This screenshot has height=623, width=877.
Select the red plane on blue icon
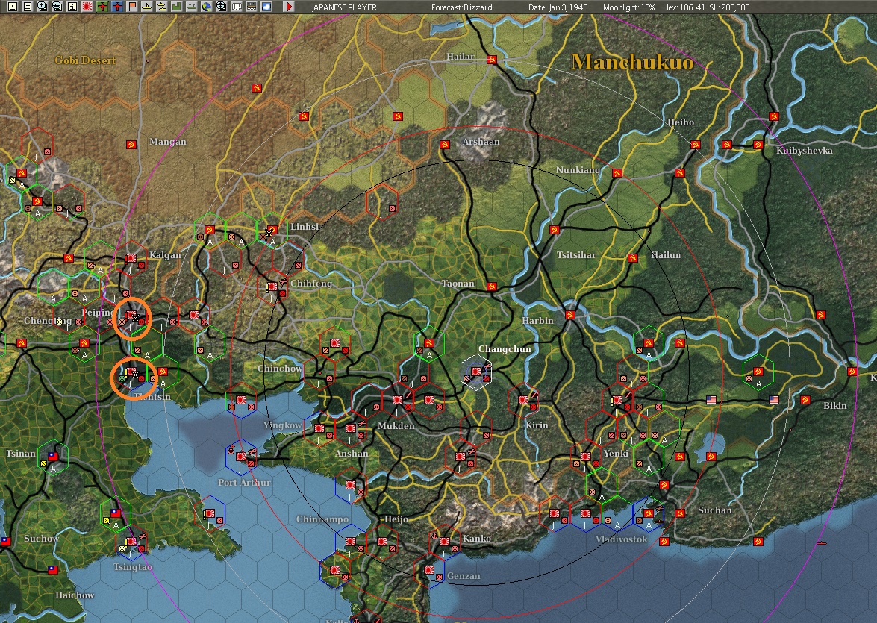pos(117,7)
